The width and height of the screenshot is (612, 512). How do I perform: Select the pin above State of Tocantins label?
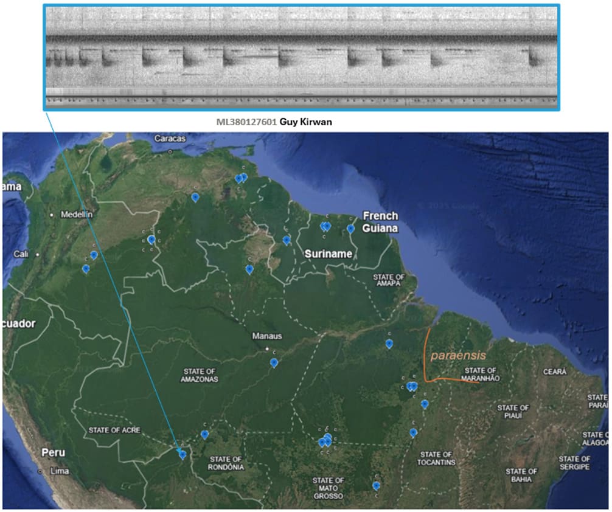[413, 432]
